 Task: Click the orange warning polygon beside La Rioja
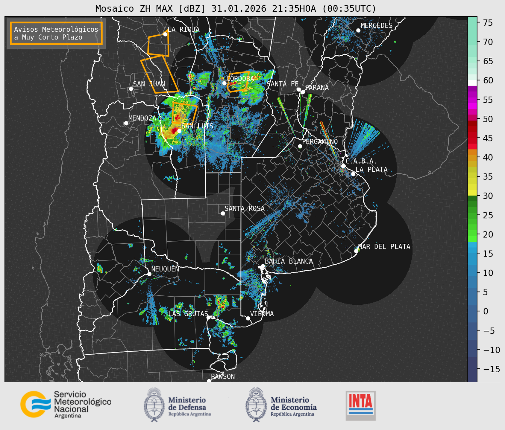pyautogui.click(x=159, y=43)
